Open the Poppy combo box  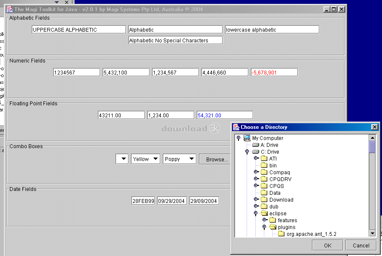coord(179,159)
